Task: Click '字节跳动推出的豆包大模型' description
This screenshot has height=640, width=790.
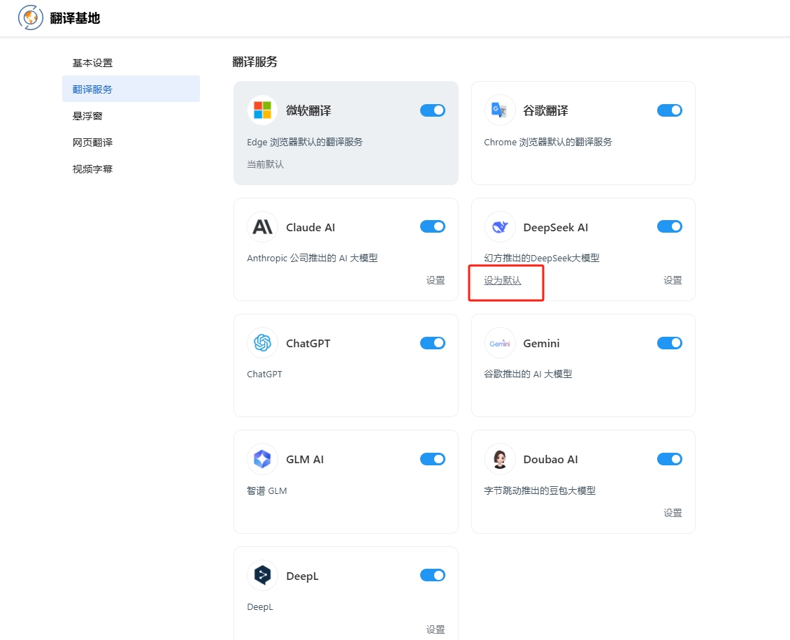Action: pos(540,491)
